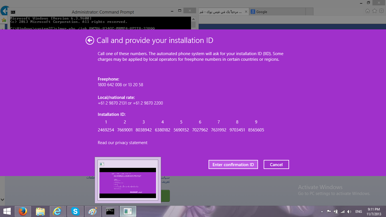Click Command Prompt title bar icon

[13, 12]
